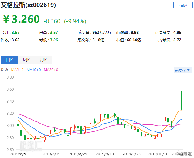Click the 2019/10/10 date axis label
194x158 pixels.
pyautogui.click(x=158, y=154)
